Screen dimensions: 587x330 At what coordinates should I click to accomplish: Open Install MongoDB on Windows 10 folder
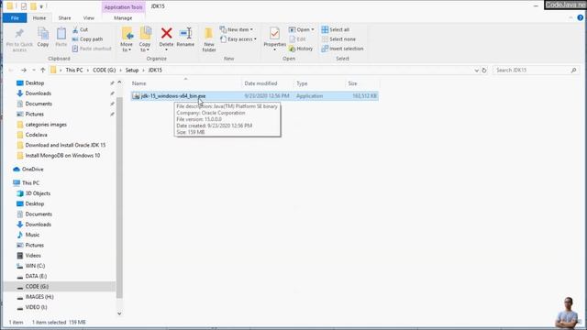pyautogui.click(x=62, y=156)
